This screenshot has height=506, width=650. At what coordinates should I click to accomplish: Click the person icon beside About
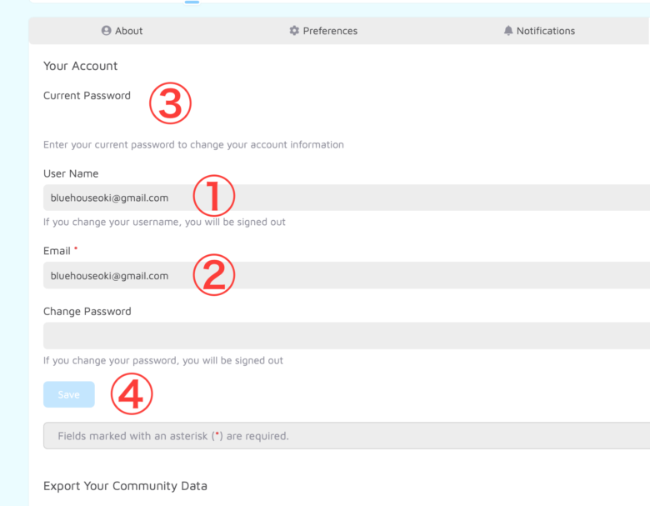coord(106,30)
